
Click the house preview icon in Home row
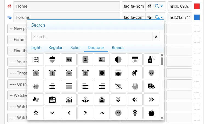tap(149, 6)
